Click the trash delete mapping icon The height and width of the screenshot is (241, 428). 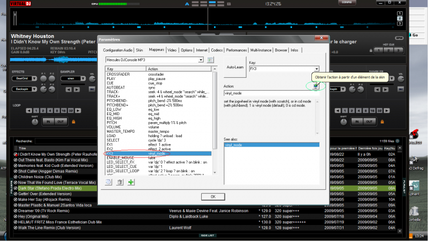(x=120, y=182)
